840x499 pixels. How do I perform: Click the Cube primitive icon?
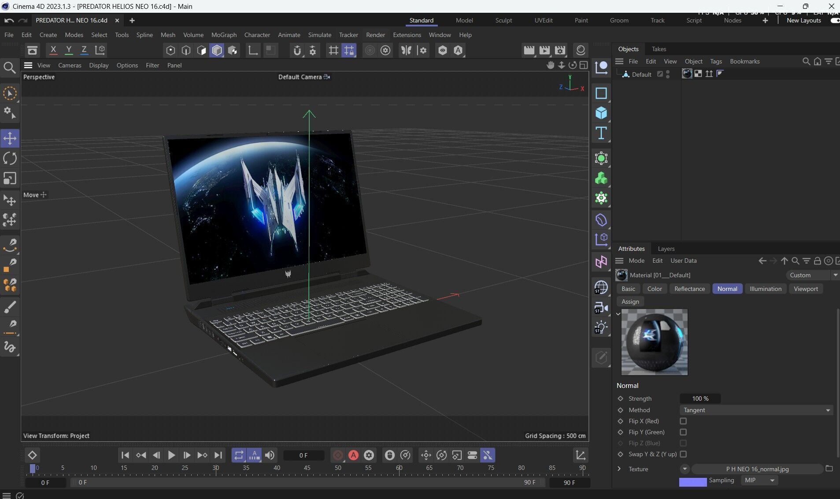[x=601, y=113]
